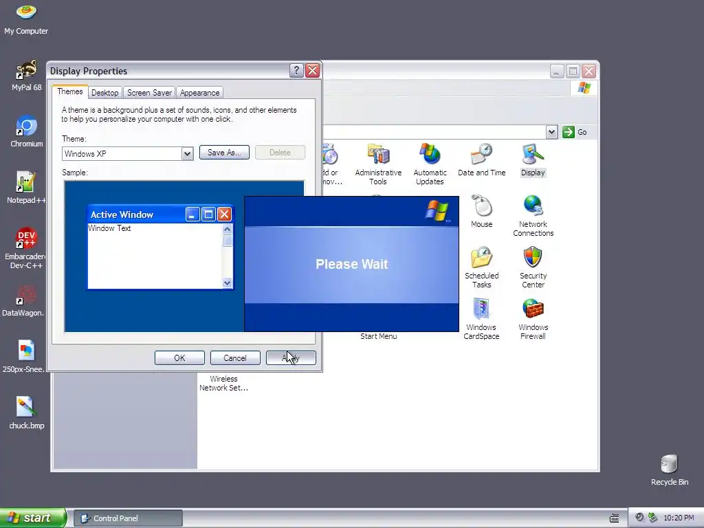Click Windows flag logo in Control Panel toolbar
Image resolution: width=704 pixels, height=528 pixels.
(584, 88)
